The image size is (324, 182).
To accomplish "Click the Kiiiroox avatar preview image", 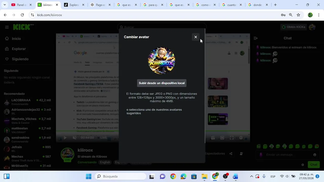I will (x=161, y=60).
